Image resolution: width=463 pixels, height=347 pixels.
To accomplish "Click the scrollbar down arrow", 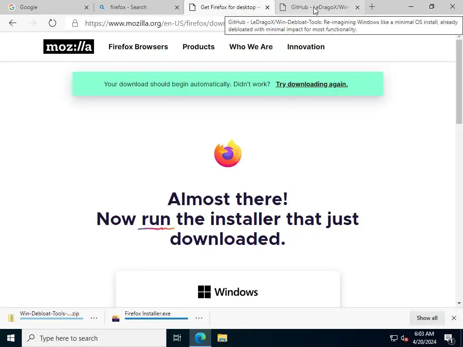I will pyautogui.click(x=459, y=303).
